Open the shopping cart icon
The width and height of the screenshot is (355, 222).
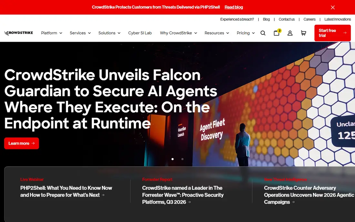click(303, 33)
